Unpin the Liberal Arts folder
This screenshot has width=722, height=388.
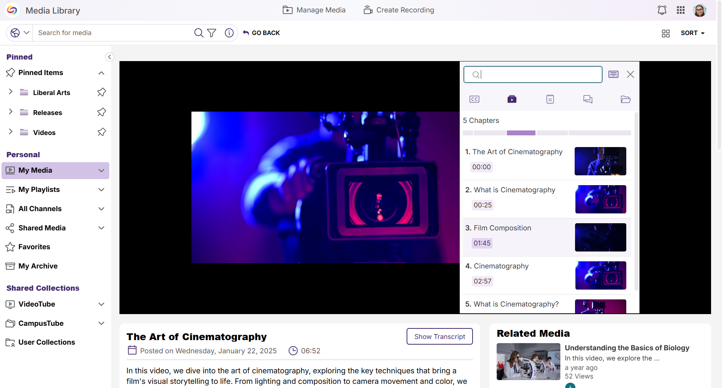(x=102, y=92)
